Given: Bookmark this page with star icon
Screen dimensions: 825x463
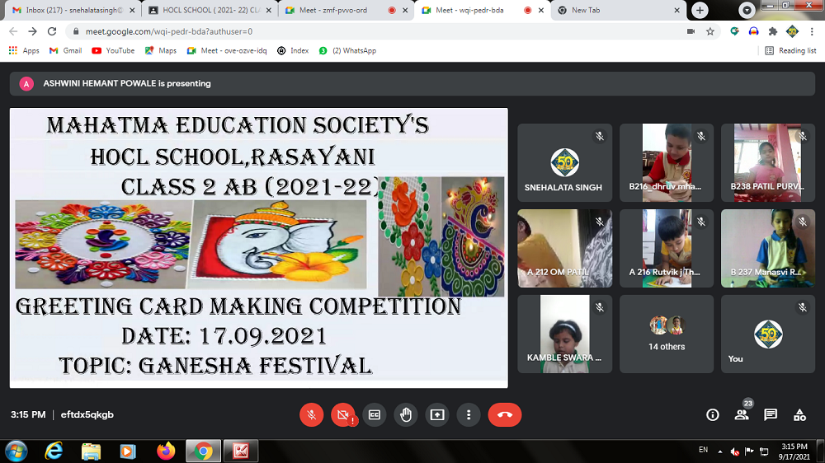Looking at the screenshot, I should coord(709,31).
